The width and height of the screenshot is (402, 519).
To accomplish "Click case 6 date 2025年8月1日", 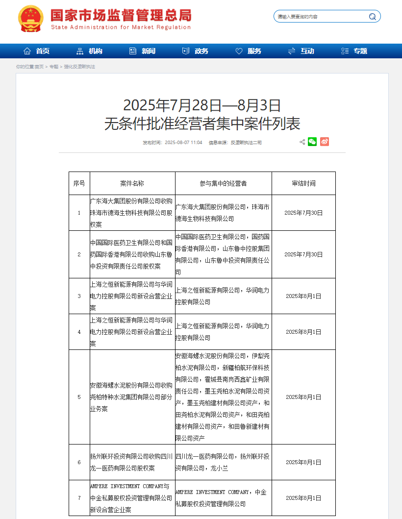I will 303,463.
